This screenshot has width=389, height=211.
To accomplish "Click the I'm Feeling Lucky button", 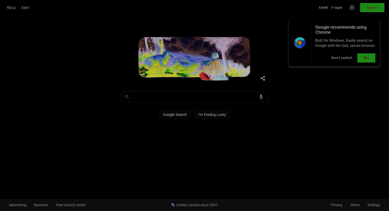I will (212, 115).
